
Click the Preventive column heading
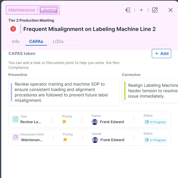pos(18,75)
